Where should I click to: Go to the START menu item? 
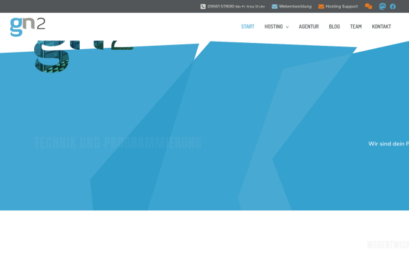[247, 27]
